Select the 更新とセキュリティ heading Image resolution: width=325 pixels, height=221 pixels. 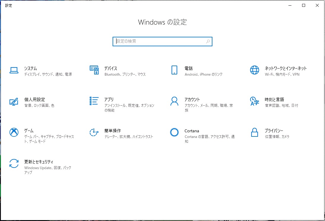point(39,162)
